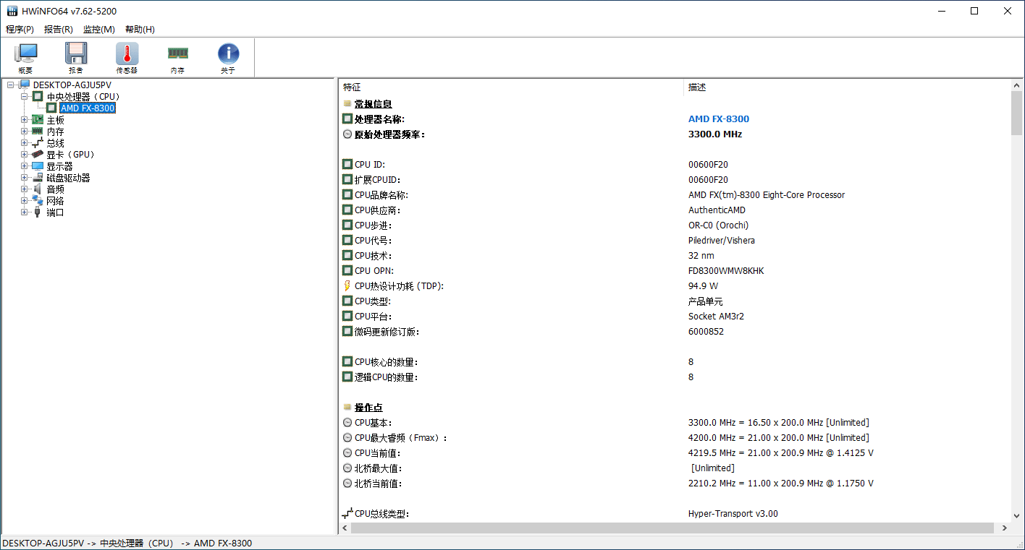Open the 内存 (Memory) module icon
Screen dimensions: 1025x550
click(x=177, y=53)
